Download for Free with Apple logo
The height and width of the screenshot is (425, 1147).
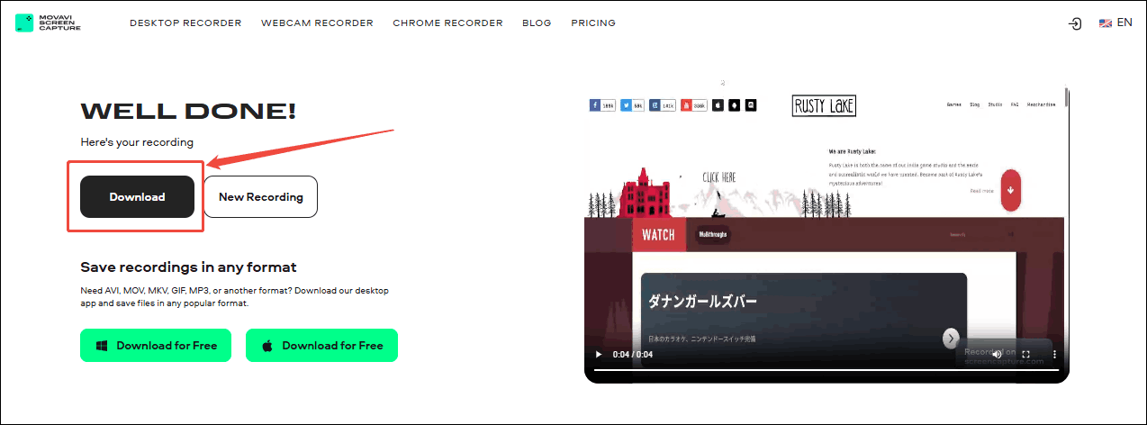(321, 345)
